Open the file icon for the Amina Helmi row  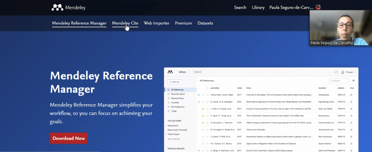[x=352, y=95]
